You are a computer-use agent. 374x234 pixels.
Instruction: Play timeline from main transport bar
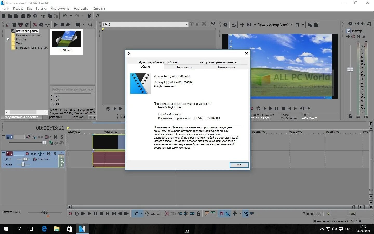[x=89, y=214]
